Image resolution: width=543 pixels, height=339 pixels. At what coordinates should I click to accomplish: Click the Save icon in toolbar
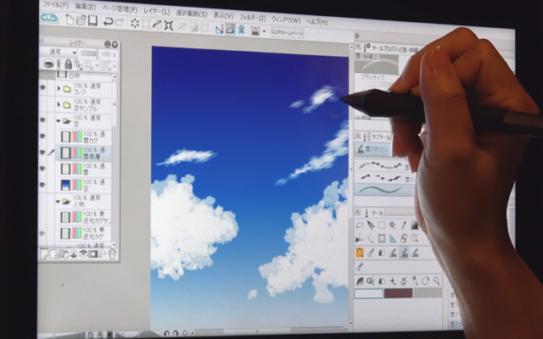[92, 19]
